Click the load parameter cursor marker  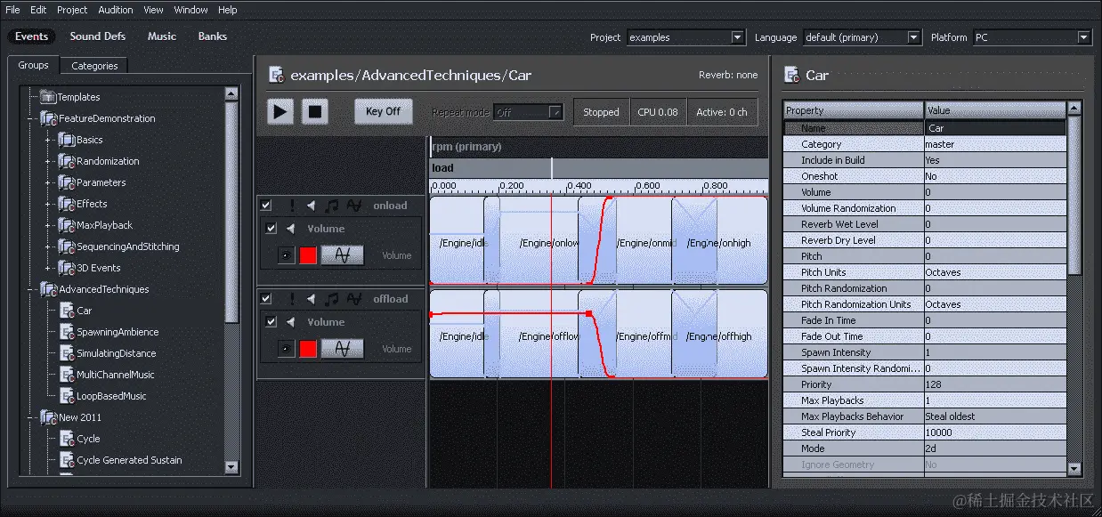click(x=552, y=168)
